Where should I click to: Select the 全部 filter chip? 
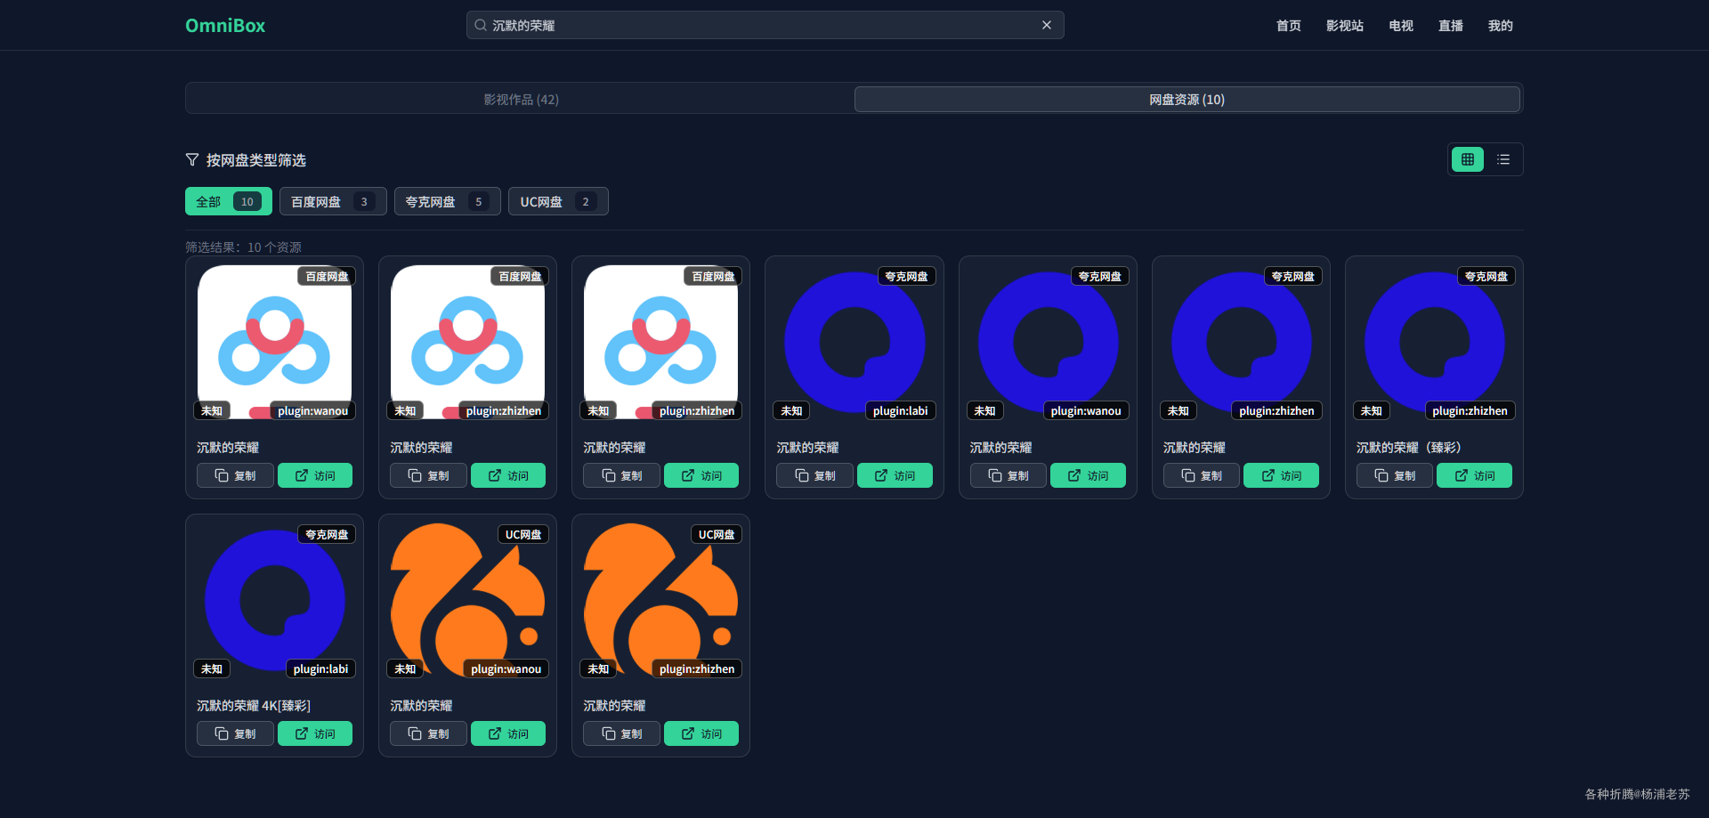click(229, 201)
